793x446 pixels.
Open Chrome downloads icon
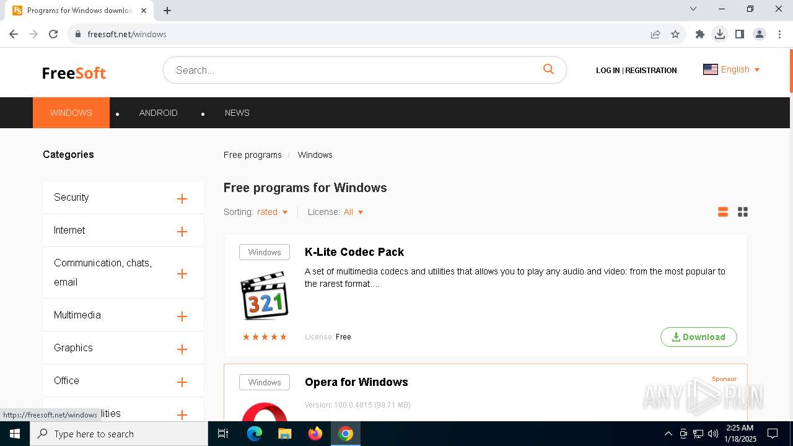point(720,34)
